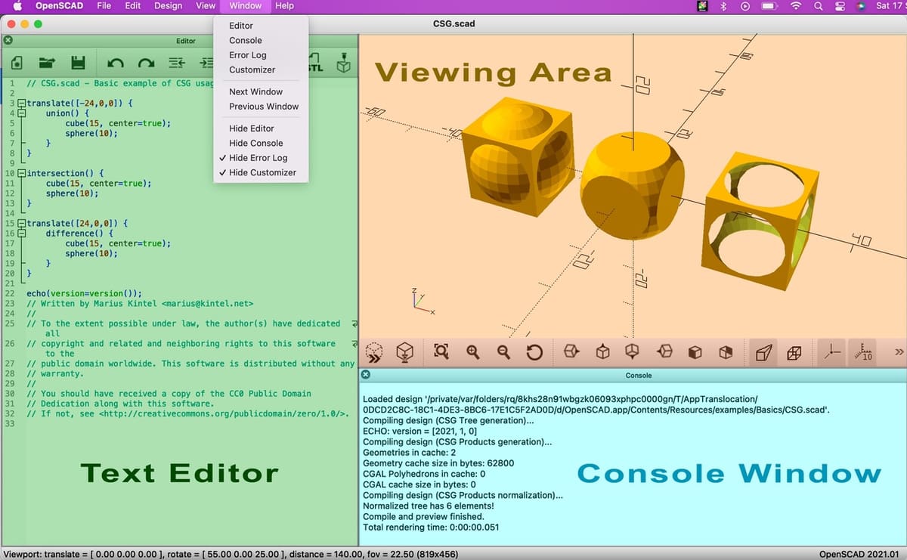Zoom in on the 3D view
The height and width of the screenshot is (560, 907).
[x=473, y=352]
